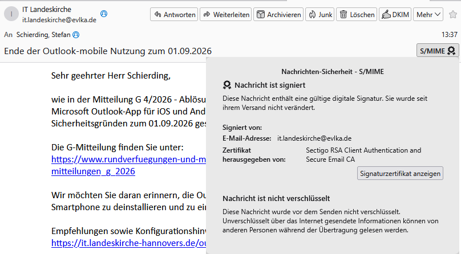
Task: Open the it.landeskirche-hannovers.de link
Action: pyautogui.click(x=128, y=243)
